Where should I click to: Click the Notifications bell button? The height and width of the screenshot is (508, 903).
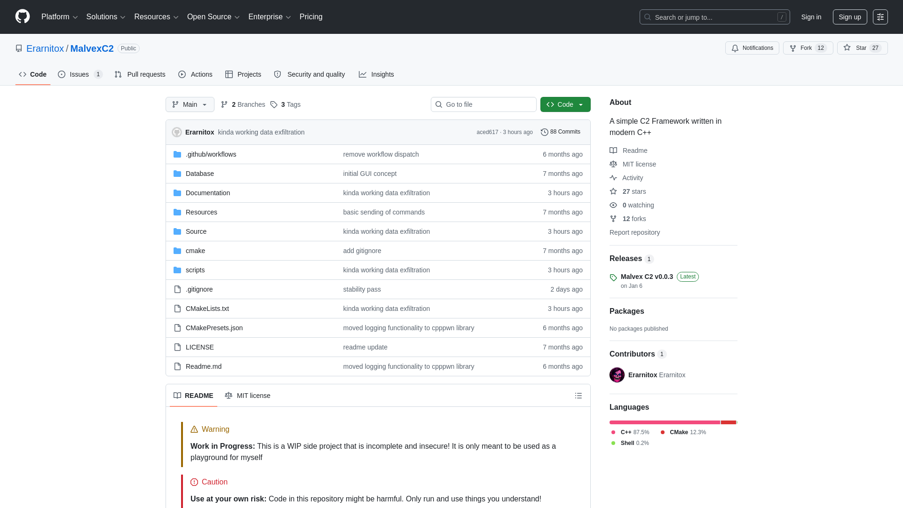pyautogui.click(x=752, y=48)
